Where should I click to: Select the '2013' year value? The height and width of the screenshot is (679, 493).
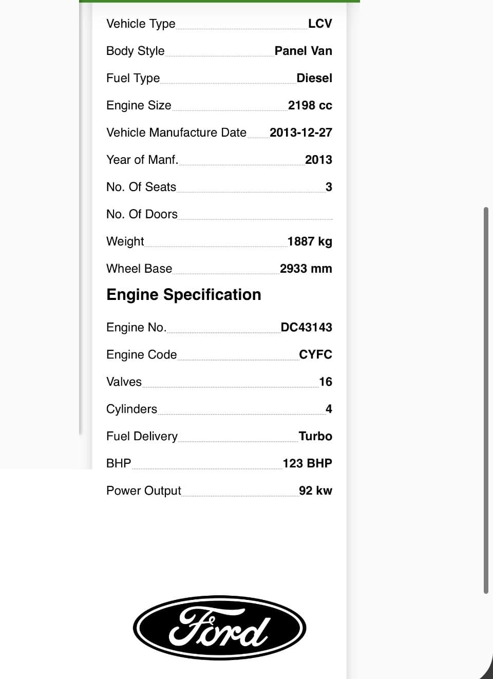click(318, 160)
